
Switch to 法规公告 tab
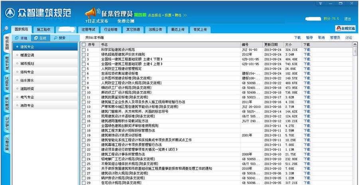pyautogui.click(x=155, y=30)
